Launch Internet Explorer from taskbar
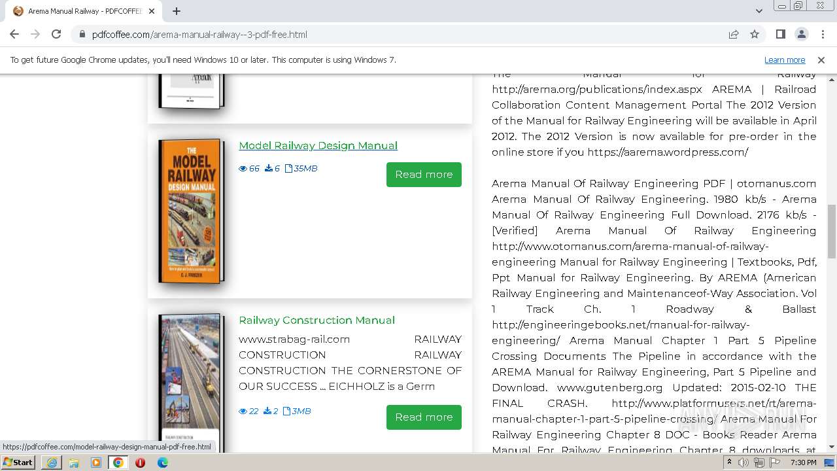The width and height of the screenshot is (837, 471). point(52,462)
